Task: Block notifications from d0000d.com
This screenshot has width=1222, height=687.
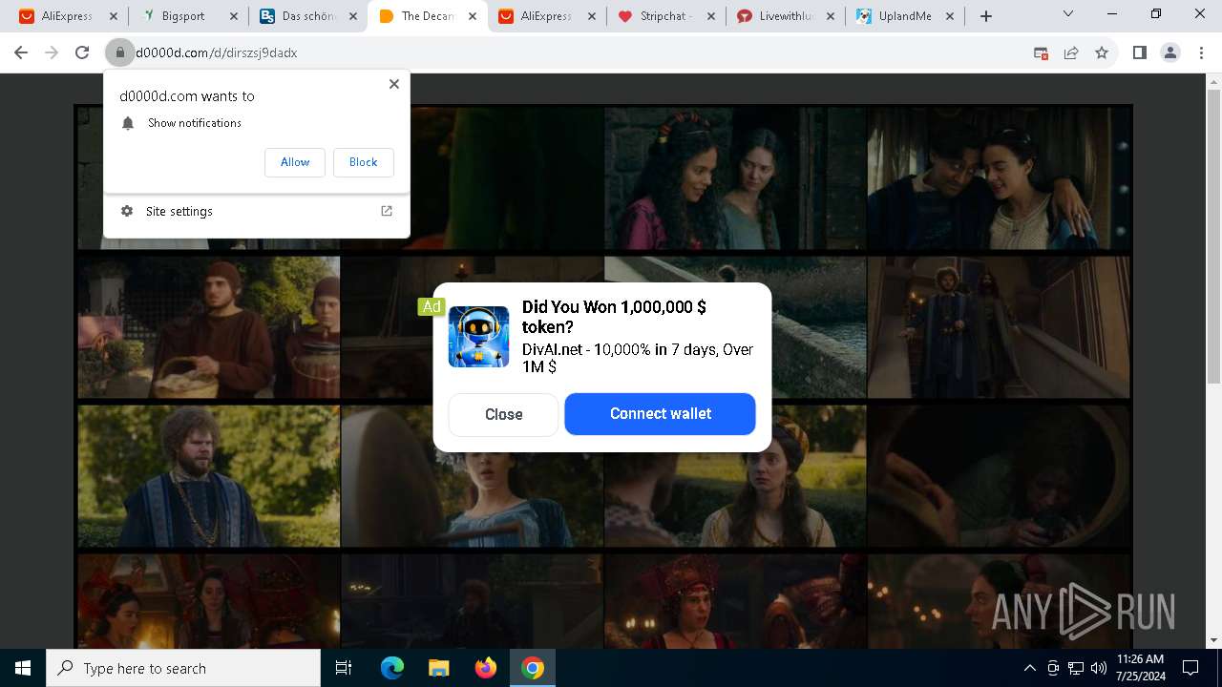Action: point(364,162)
